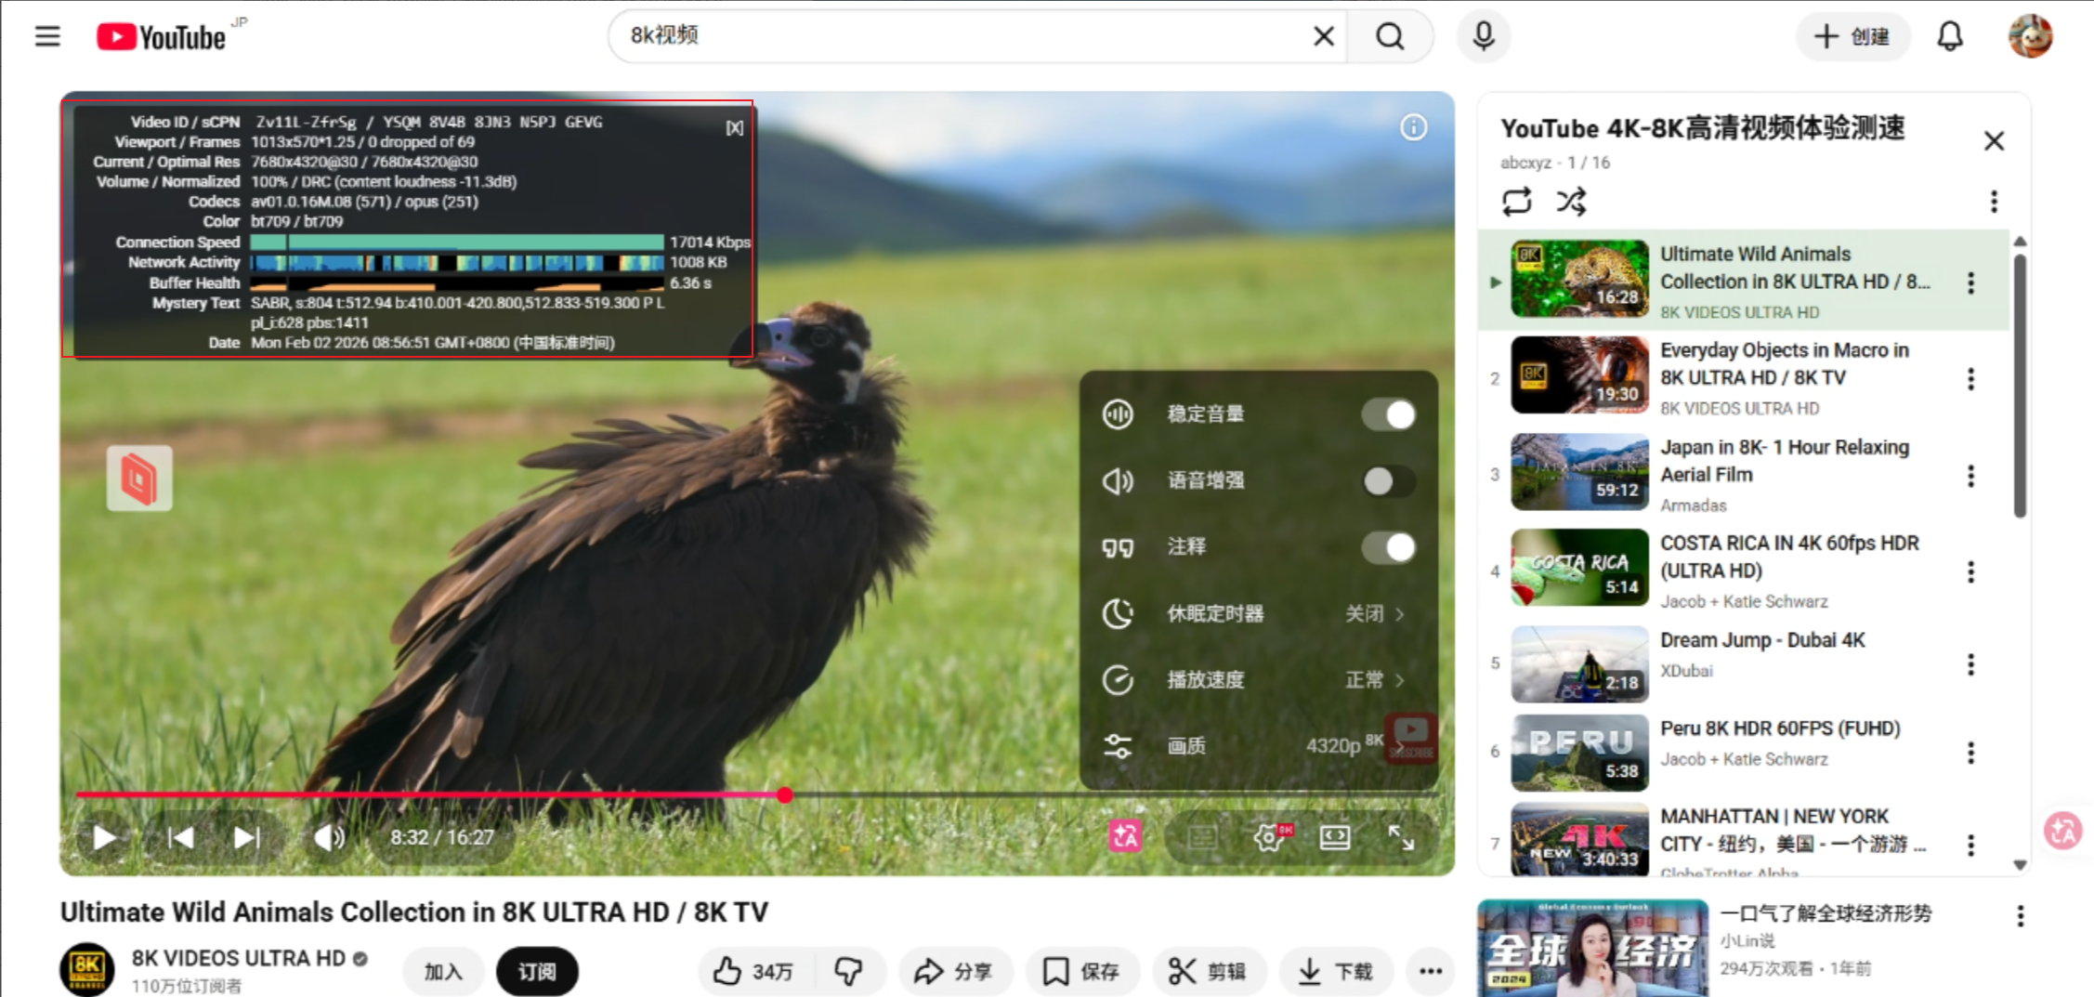2094x997 pixels.
Task: Toggle playlist shuffle
Action: [1572, 202]
